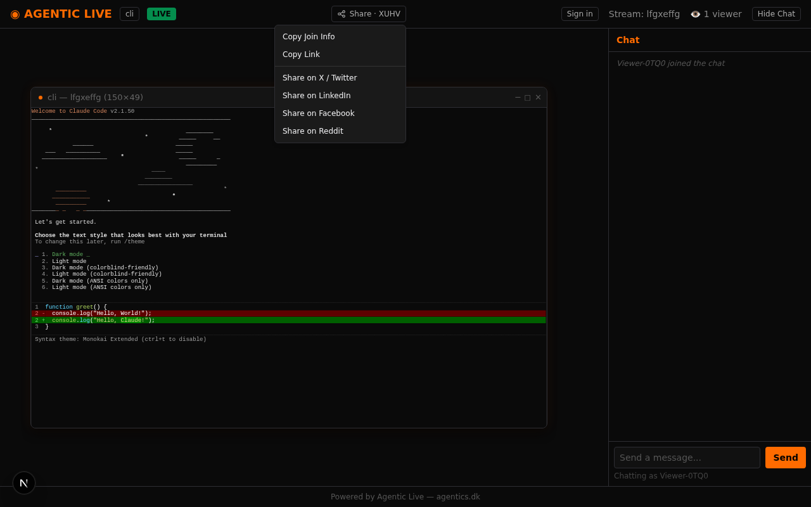Click the cli tag in header
811x507 pixels.
pos(129,14)
